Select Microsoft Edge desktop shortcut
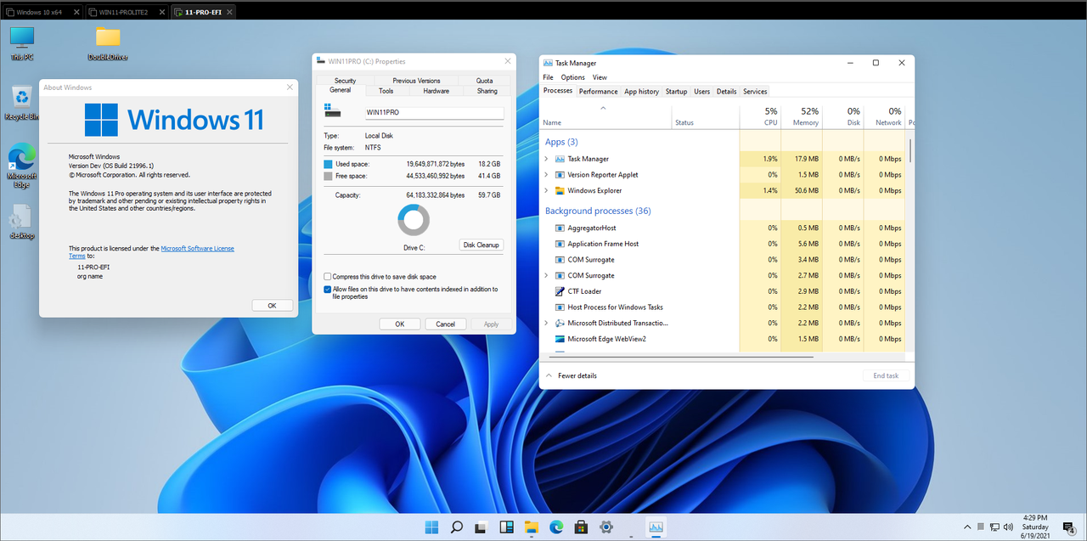The image size is (1087, 541). [x=22, y=163]
